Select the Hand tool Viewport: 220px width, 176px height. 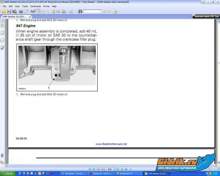38,12
